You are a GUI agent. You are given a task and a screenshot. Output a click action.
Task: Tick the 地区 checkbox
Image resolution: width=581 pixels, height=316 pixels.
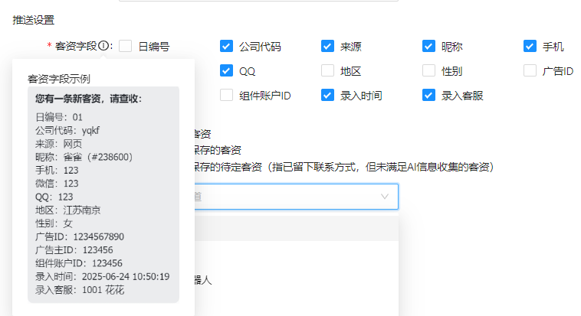pyautogui.click(x=327, y=71)
